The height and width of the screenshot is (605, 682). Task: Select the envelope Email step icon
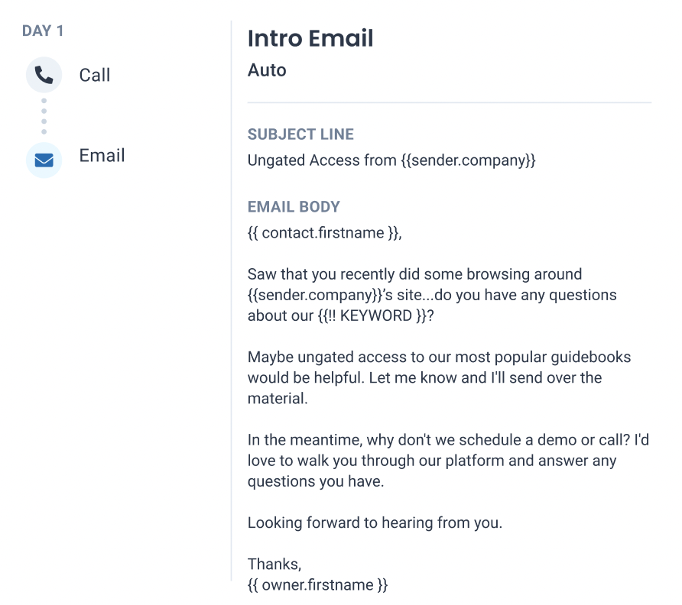click(x=44, y=160)
